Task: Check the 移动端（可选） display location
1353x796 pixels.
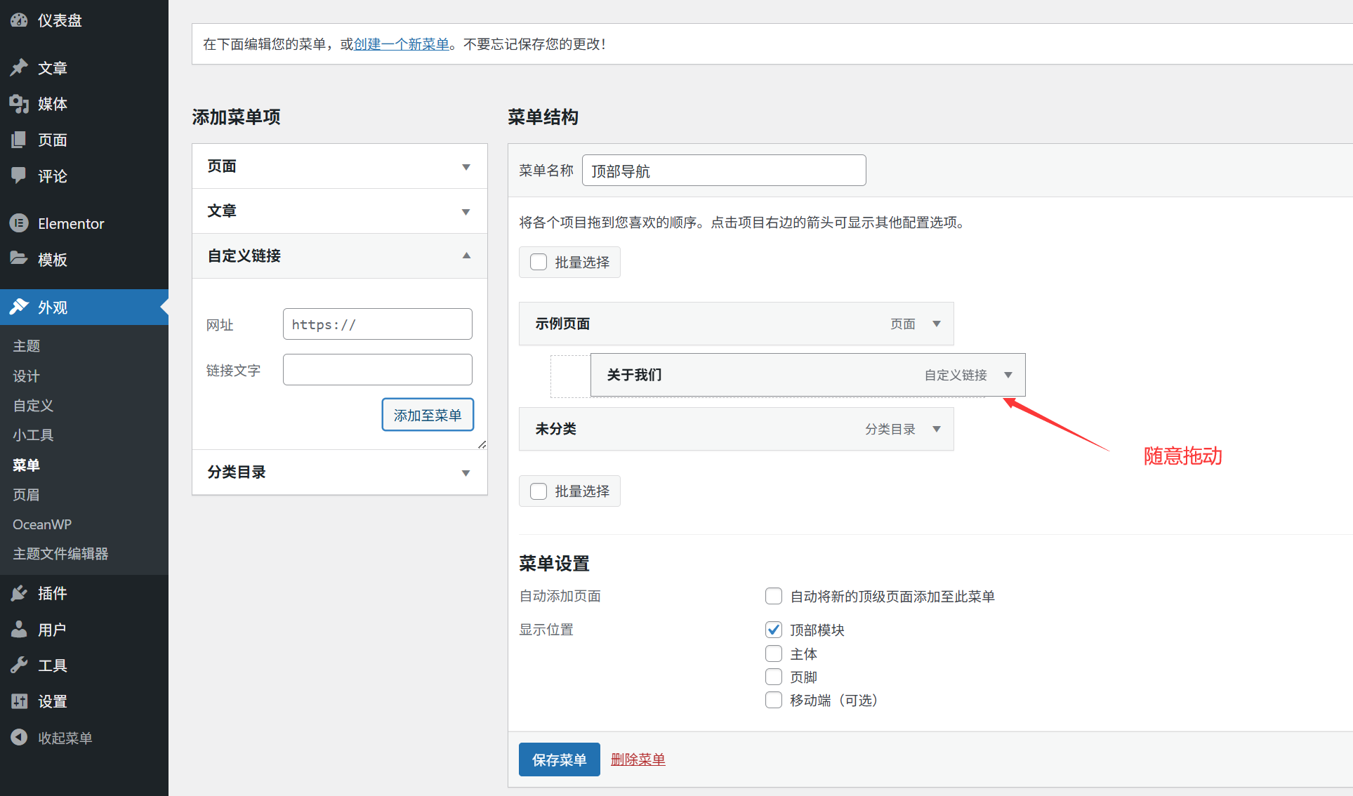Action: click(773, 700)
